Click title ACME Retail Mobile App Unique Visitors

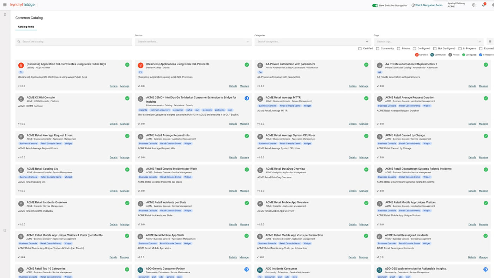(x=410, y=202)
